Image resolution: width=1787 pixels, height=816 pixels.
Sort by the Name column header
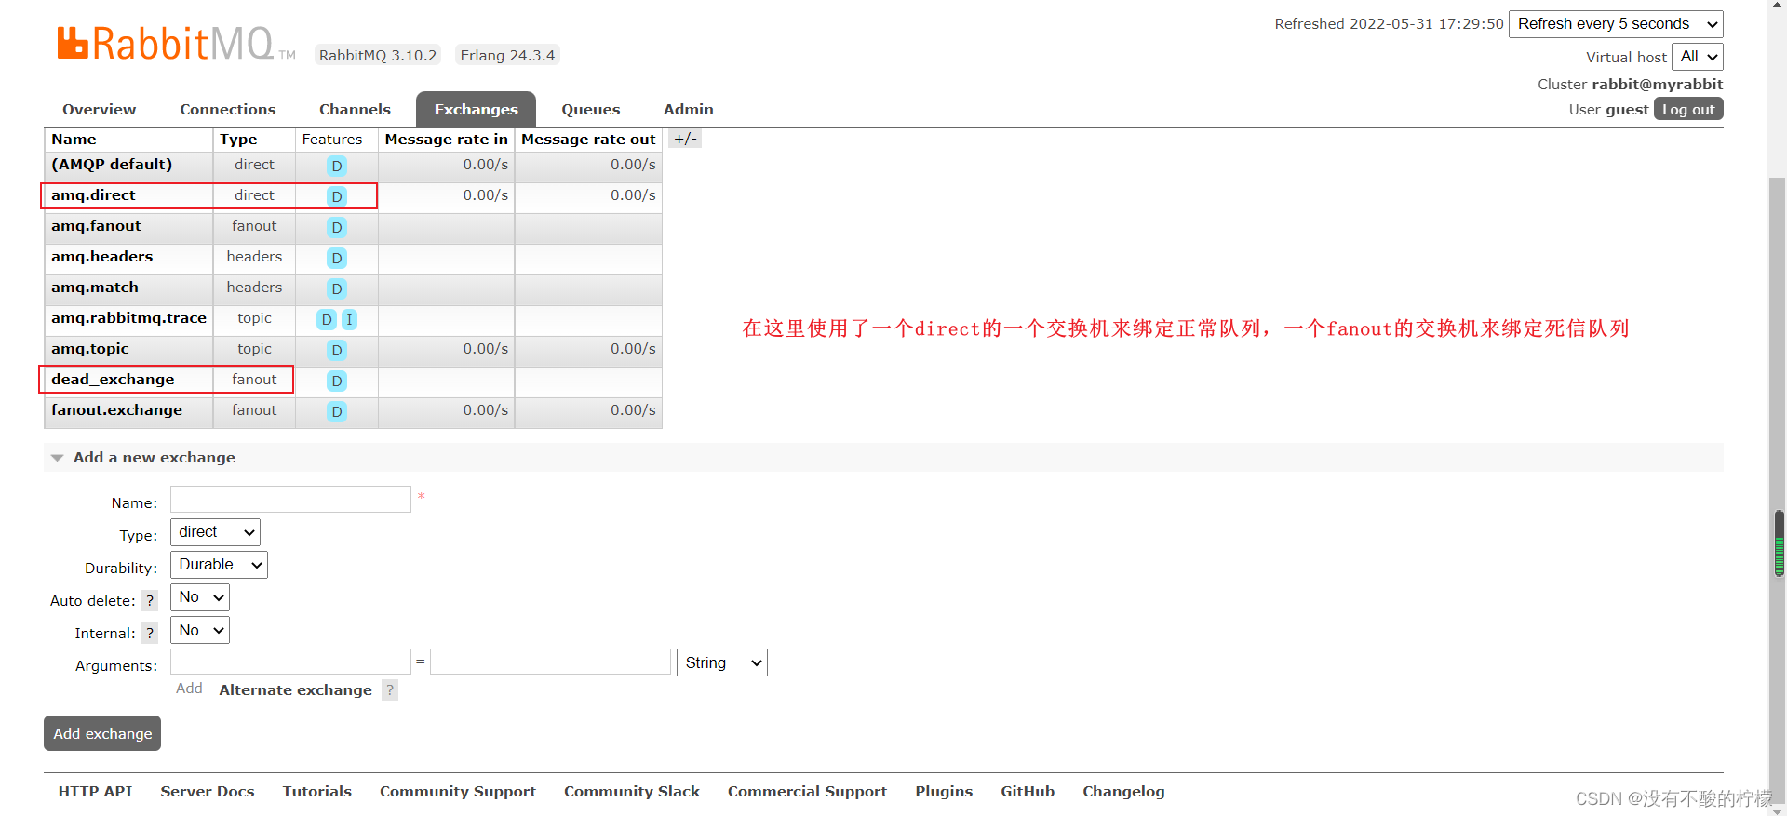74,139
